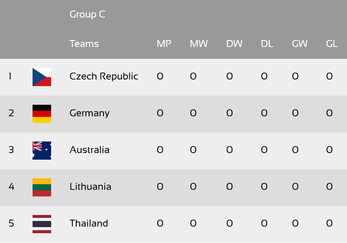Screen dimensions: 347x243
Task: Click the Australia flag icon
Action: [42, 151]
